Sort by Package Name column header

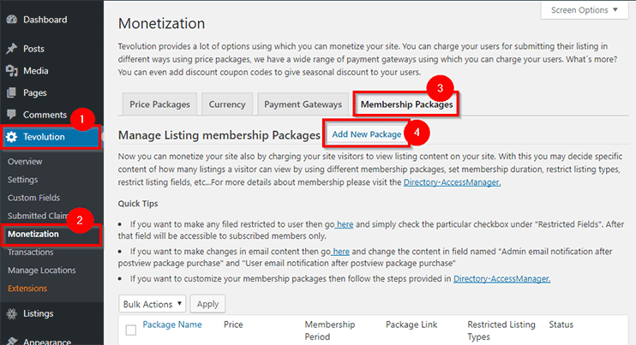[x=172, y=324]
